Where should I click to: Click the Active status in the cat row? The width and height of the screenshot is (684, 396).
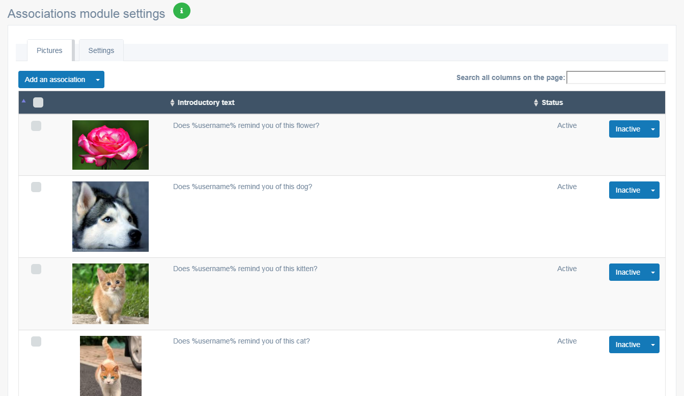pos(567,341)
